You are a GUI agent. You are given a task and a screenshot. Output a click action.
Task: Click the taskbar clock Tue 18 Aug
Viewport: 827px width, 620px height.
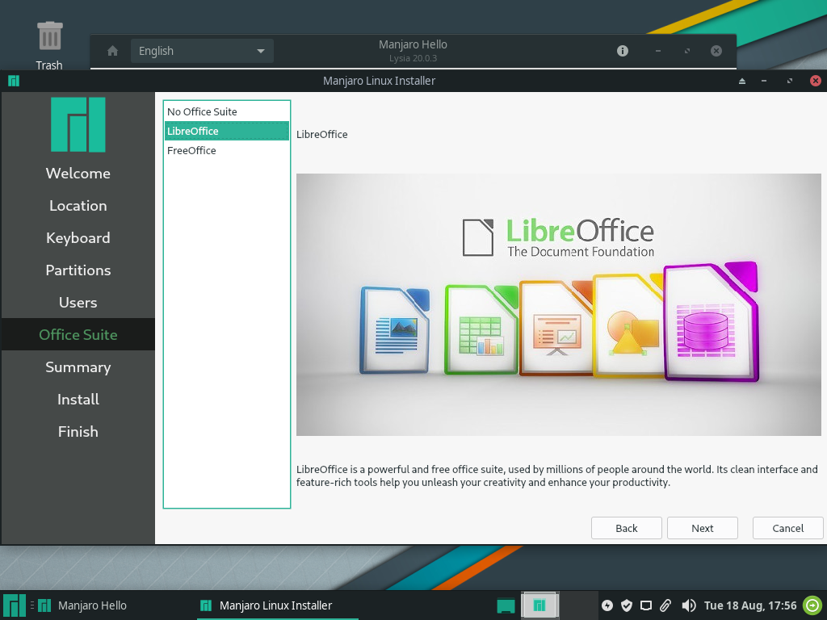(750, 605)
